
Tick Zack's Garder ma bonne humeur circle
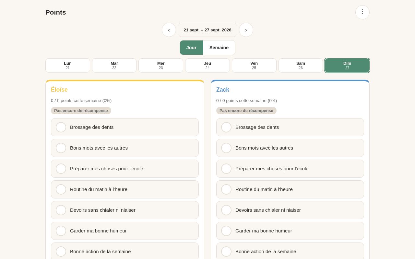tap(226, 231)
